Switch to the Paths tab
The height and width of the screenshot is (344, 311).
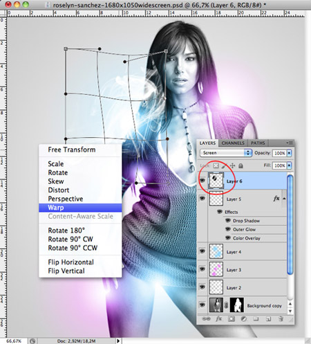tap(258, 143)
